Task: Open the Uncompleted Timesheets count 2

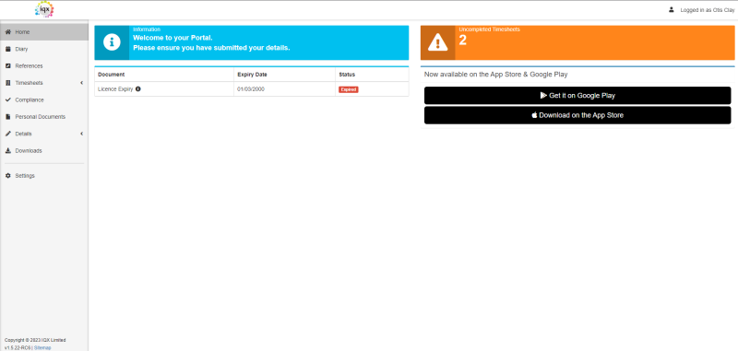Action: tap(463, 41)
